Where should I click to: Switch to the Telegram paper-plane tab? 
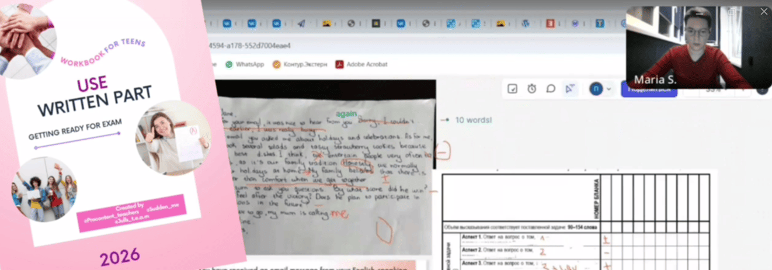click(301, 24)
